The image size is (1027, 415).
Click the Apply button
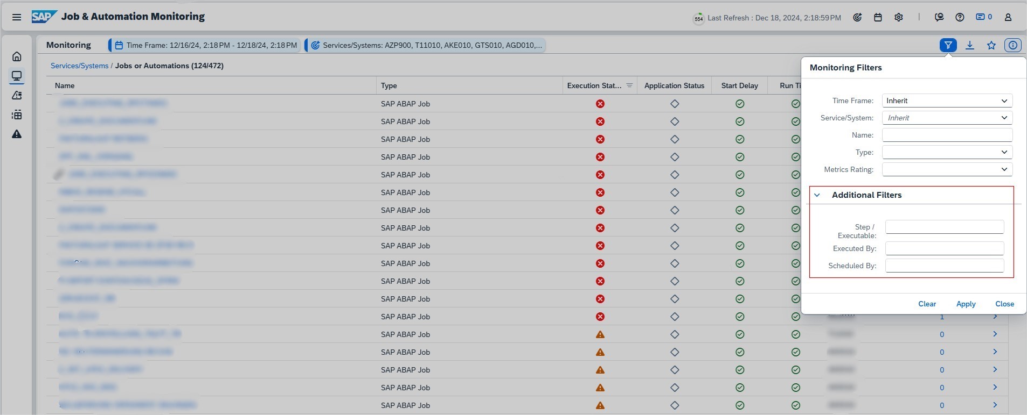966,304
